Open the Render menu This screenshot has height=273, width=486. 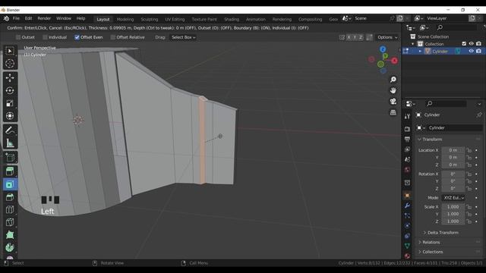44,18
